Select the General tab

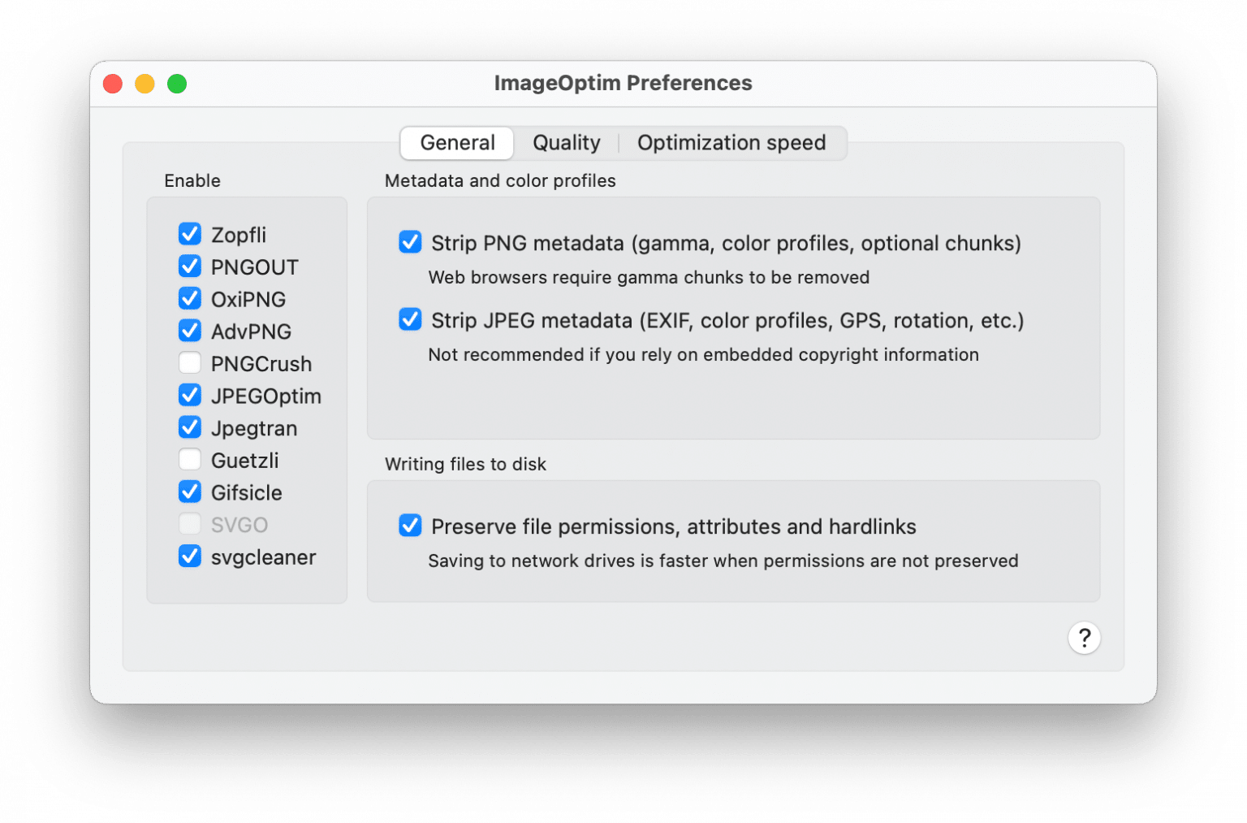(457, 143)
